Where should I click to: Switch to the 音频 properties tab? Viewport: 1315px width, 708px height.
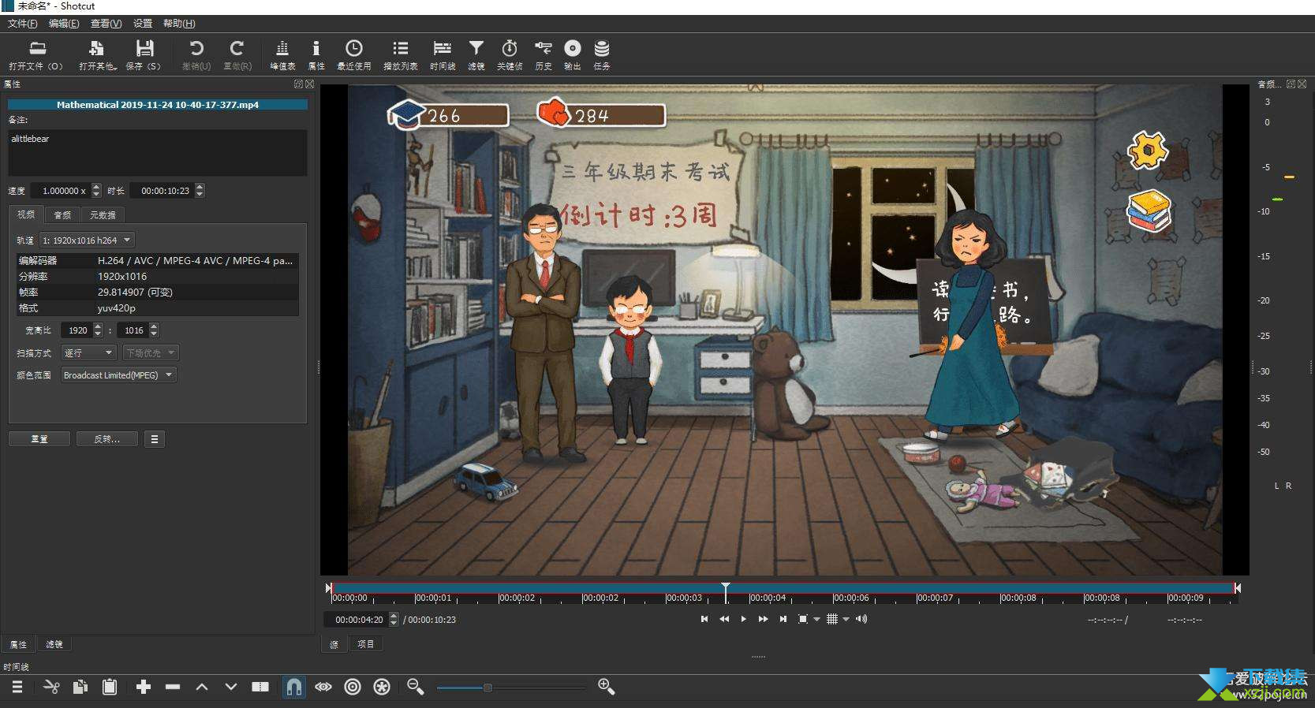62,214
